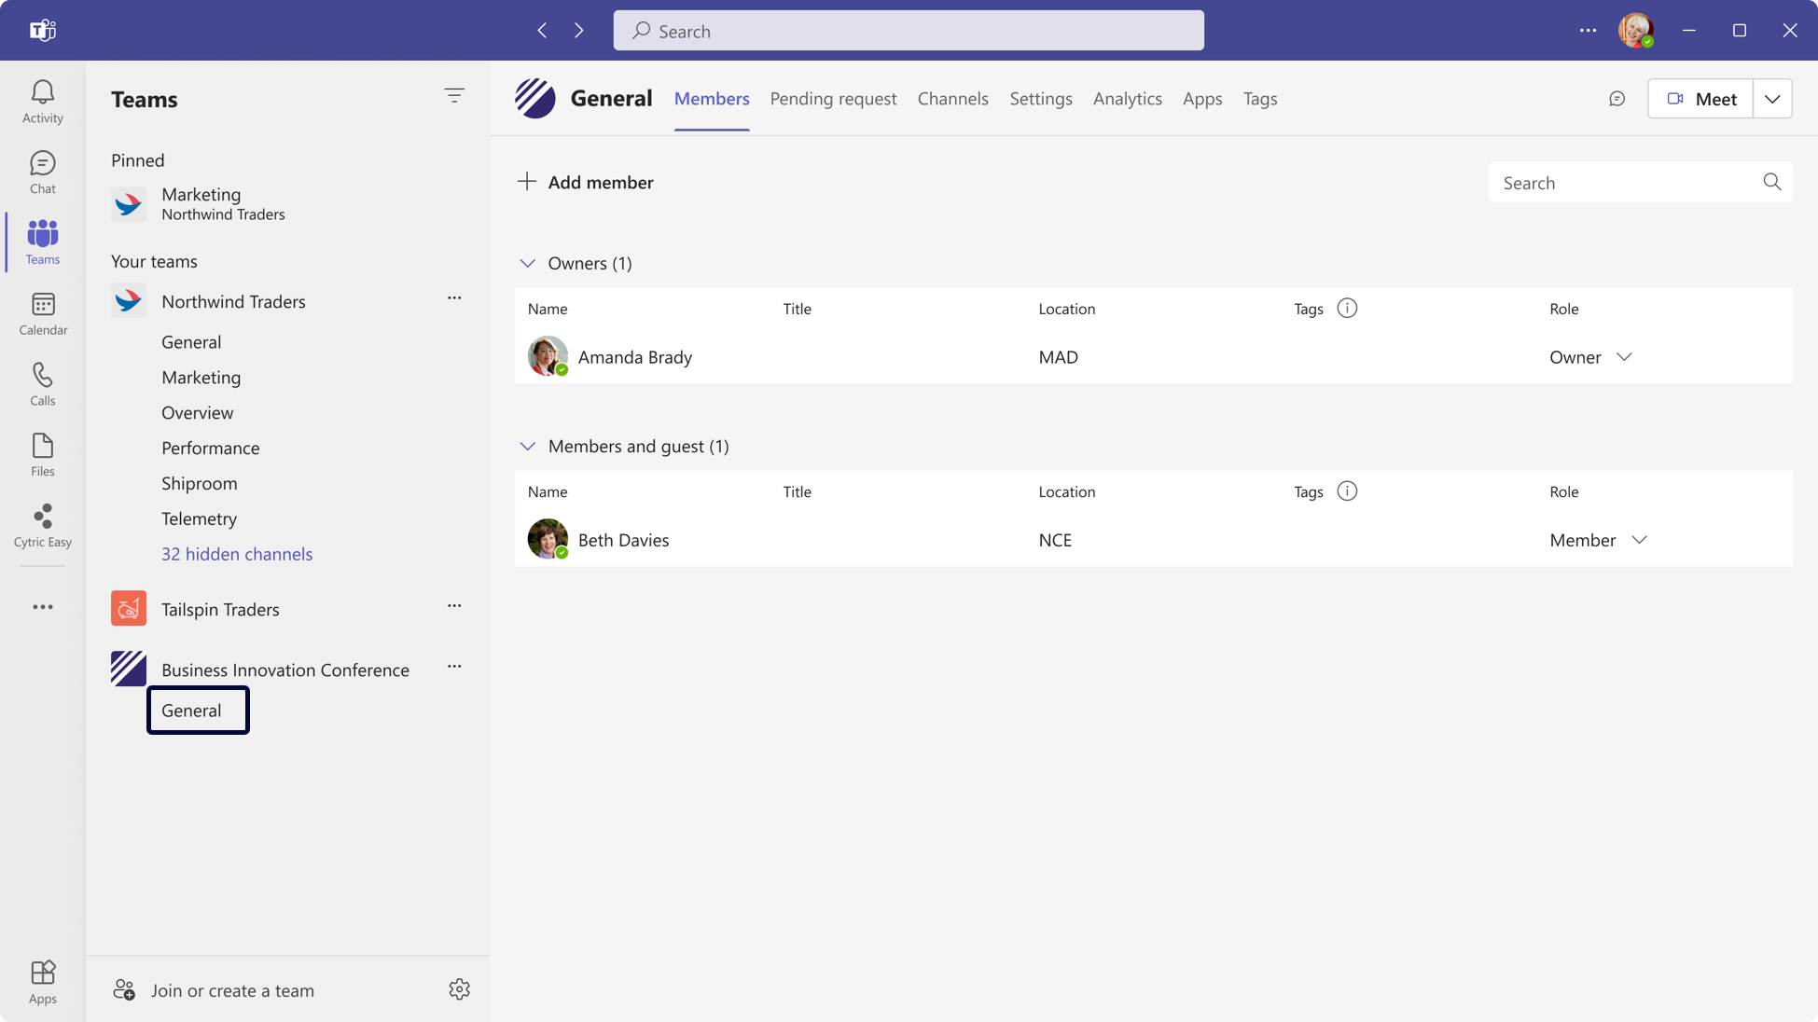Open more options for Tailspin Traders
1818x1022 pixels.
pos(454,606)
